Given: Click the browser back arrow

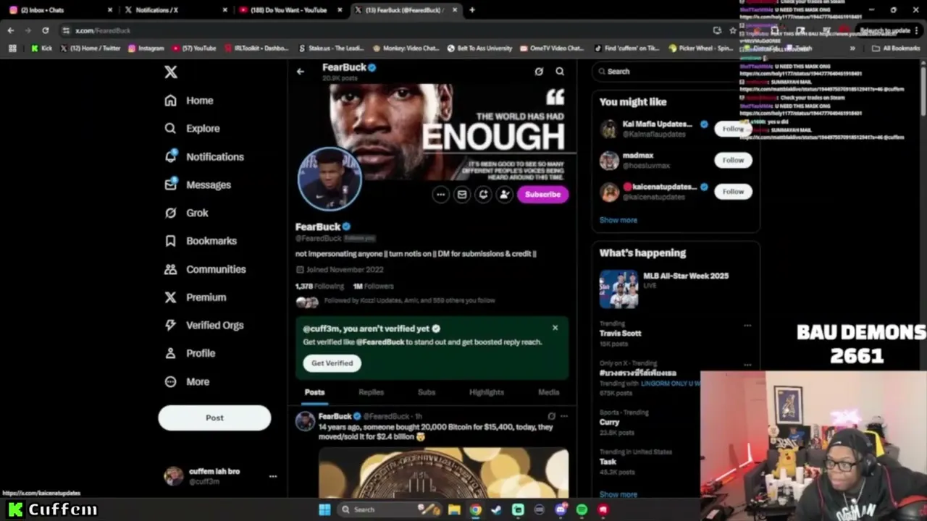Looking at the screenshot, I should click(x=10, y=30).
